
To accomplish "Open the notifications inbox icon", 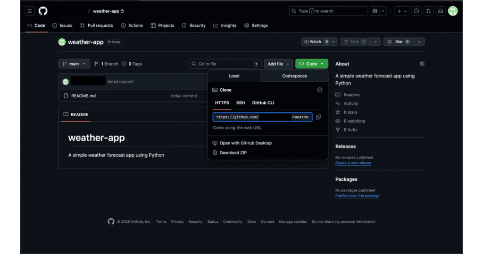I will point(440,11).
